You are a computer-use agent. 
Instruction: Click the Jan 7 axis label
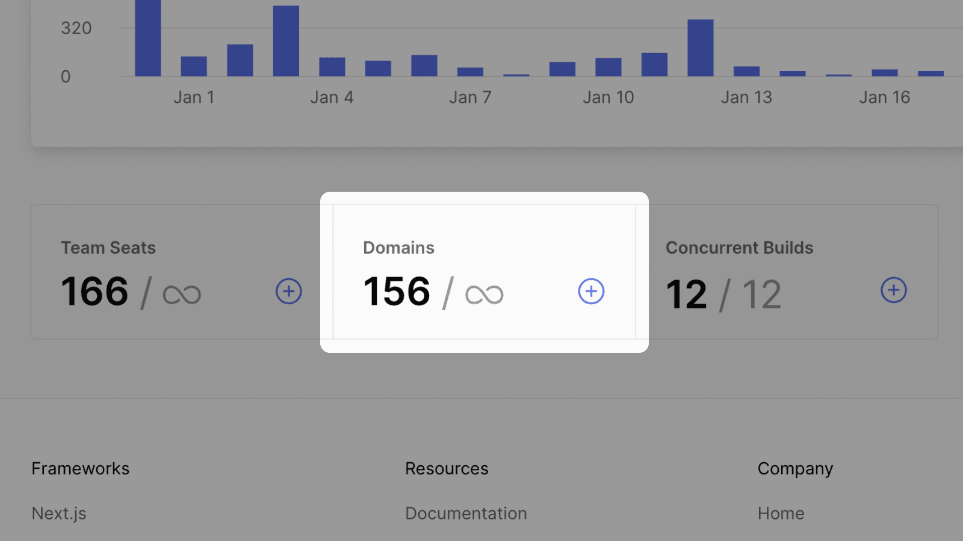pos(470,97)
